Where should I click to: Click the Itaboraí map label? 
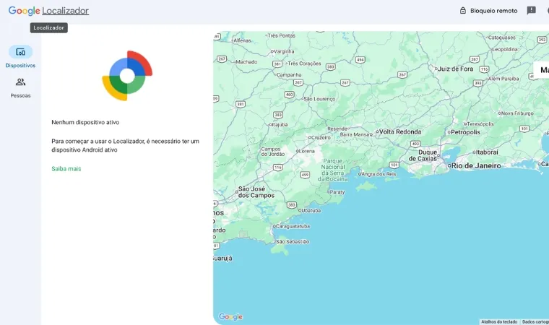[487, 152]
